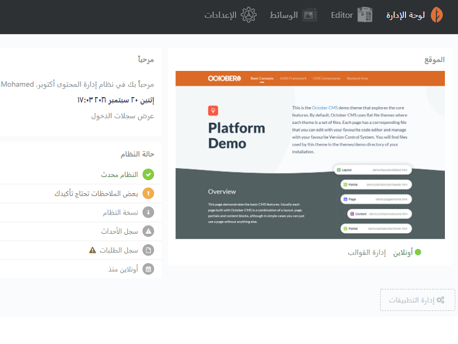This screenshot has height=344, width=458.
Task: Click AJAX Framework tab in the preview
Action: tap(293, 78)
